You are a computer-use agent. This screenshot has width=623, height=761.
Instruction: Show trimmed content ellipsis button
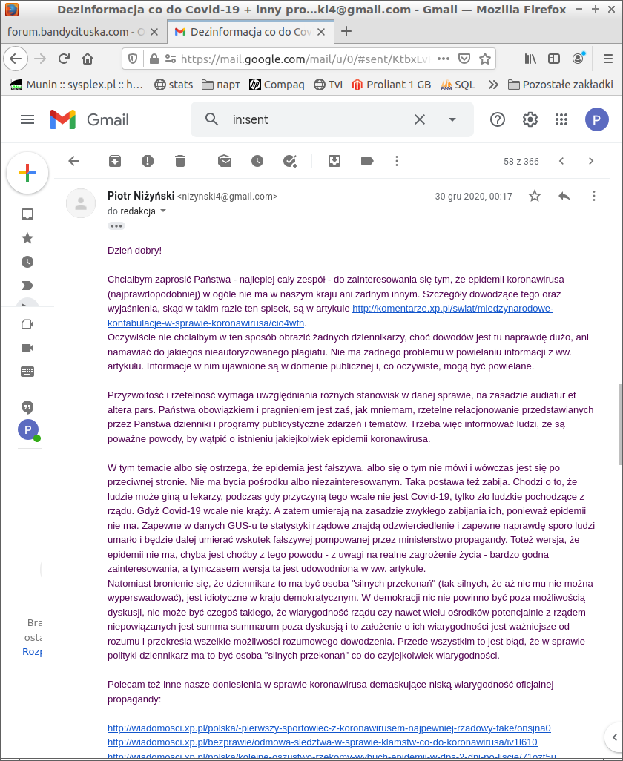(x=116, y=226)
